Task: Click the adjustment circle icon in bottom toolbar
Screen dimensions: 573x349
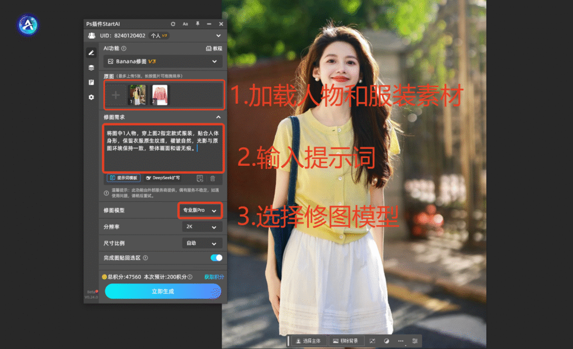Action: tap(386, 341)
